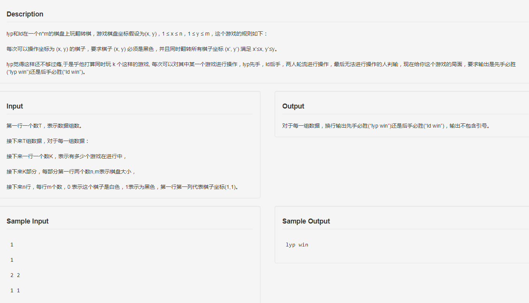Click the Description section heading

24,14
